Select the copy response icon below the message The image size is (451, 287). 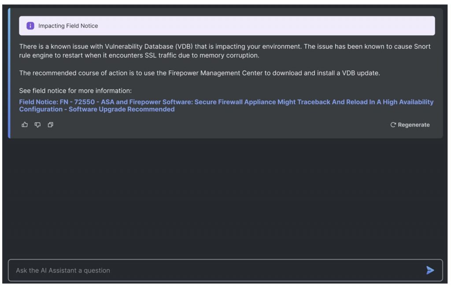pos(50,125)
